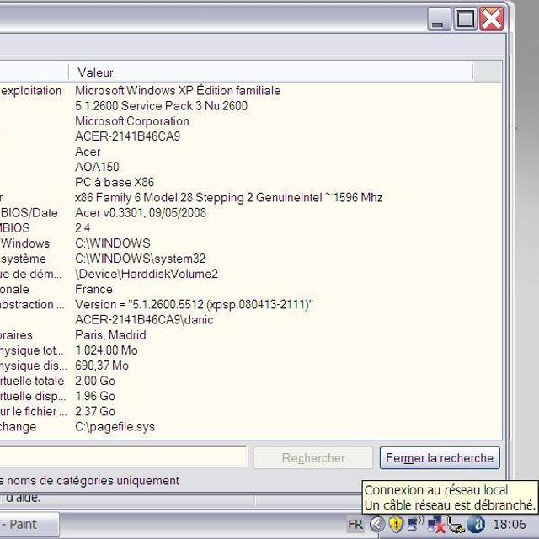Viewport: 539px width, 539px height.
Task: Close the system information window
Action: [x=492, y=19]
